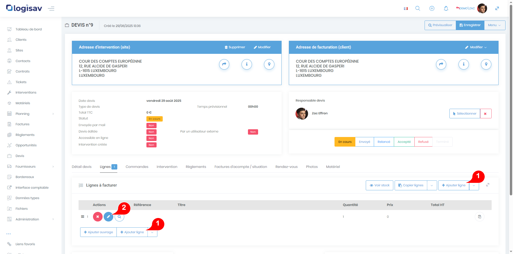Click the page vertical scrollbar

[511, 100]
